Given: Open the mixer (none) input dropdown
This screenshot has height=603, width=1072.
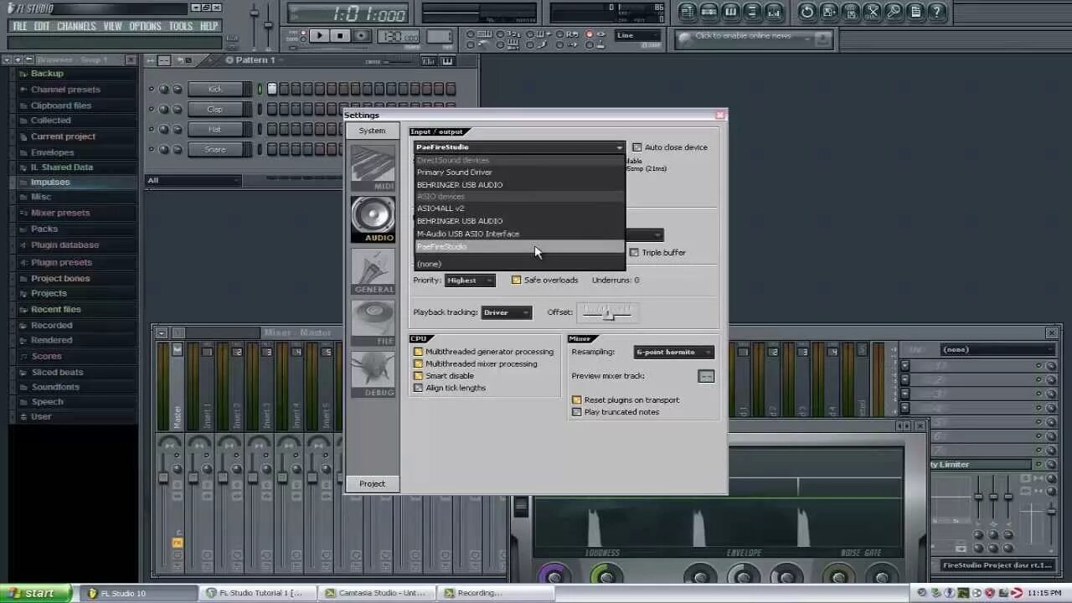Looking at the screenshot, I should 997,349.
